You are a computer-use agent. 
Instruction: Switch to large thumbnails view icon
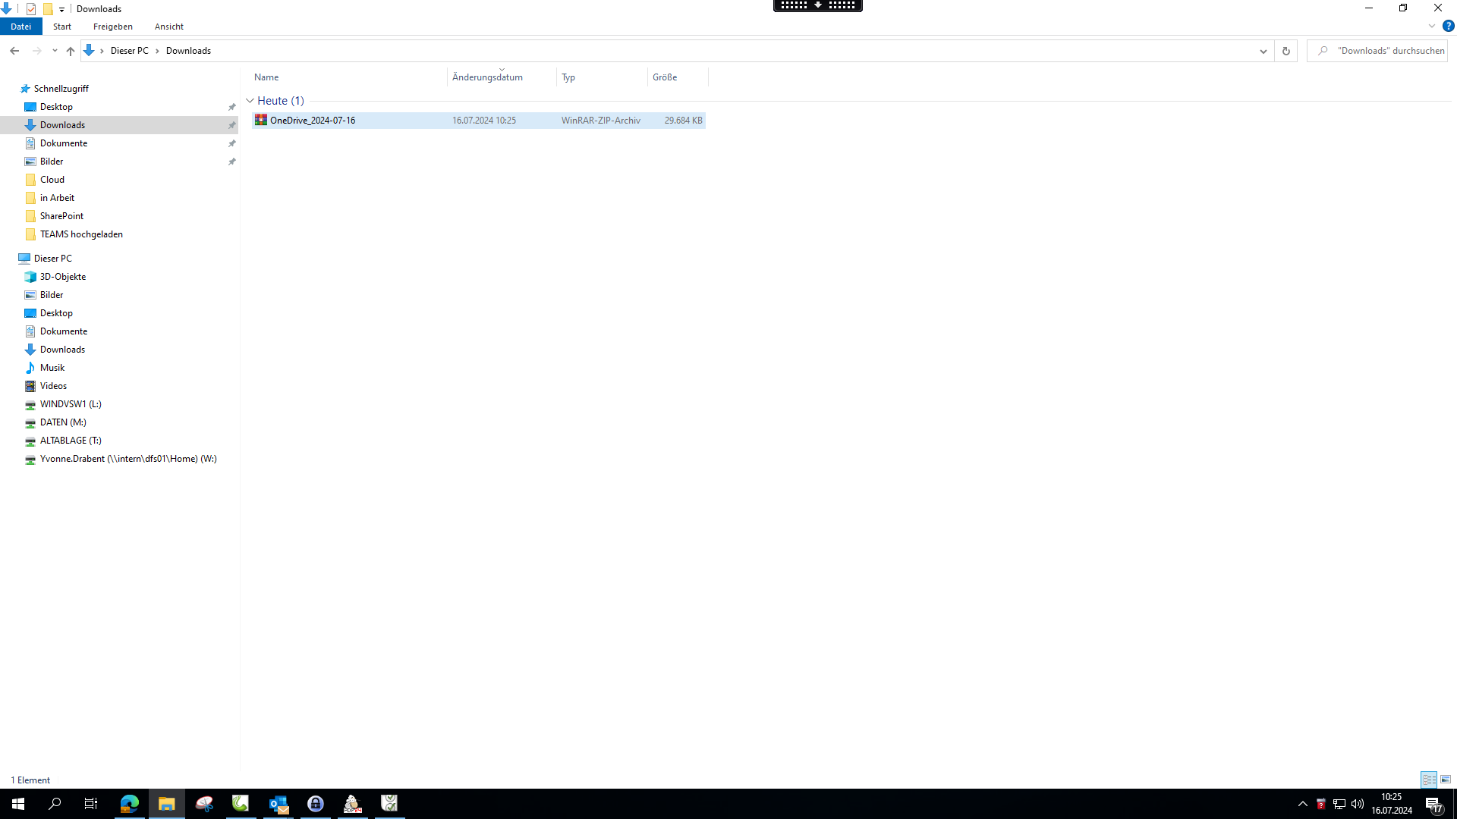1446,780
